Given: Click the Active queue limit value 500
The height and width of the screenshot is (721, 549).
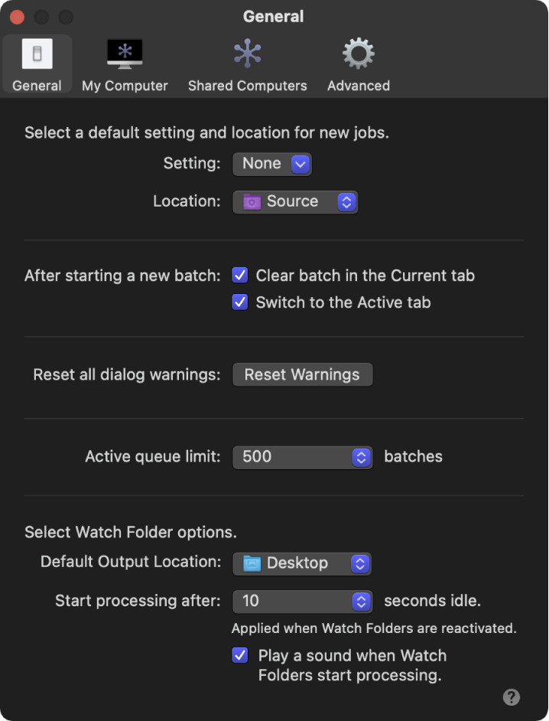Looking at the screenshot, I should (258, 457).
